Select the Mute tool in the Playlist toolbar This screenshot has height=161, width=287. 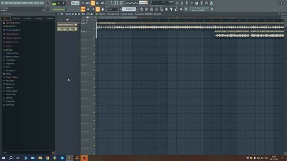click(x=76, y=14)
